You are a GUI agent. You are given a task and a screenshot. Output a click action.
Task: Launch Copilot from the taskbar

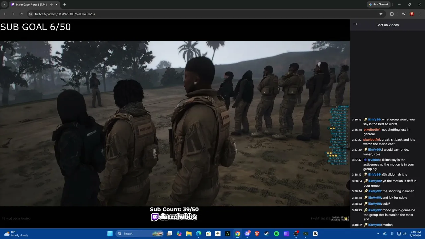tap(179, 234)
